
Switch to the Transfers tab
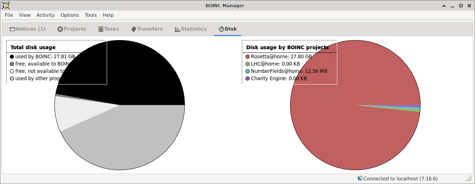point(147,29)
